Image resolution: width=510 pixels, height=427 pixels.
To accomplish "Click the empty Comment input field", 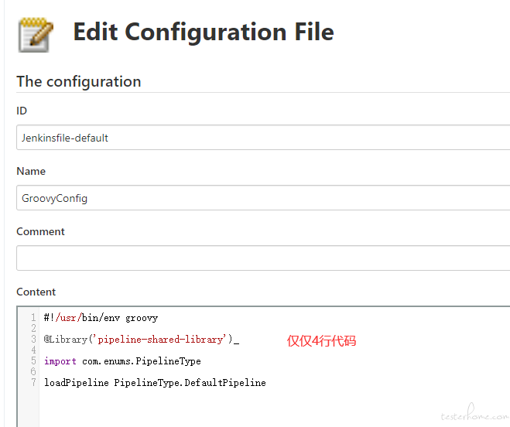I will click(x=263, y=258).
